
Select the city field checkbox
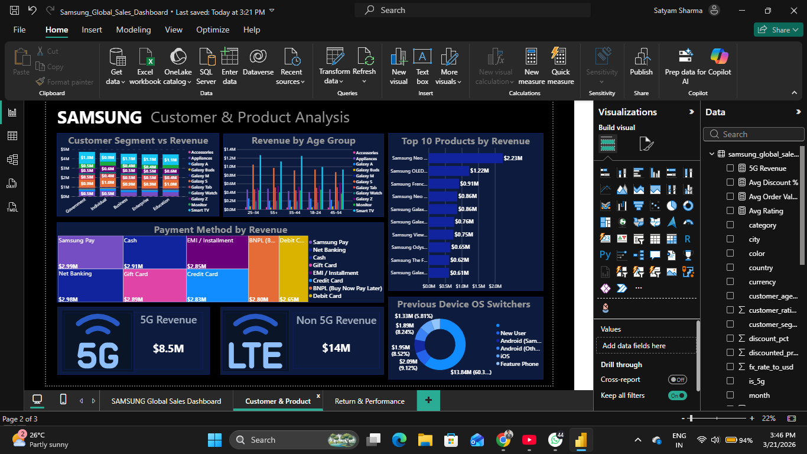[x=730, y=239]
